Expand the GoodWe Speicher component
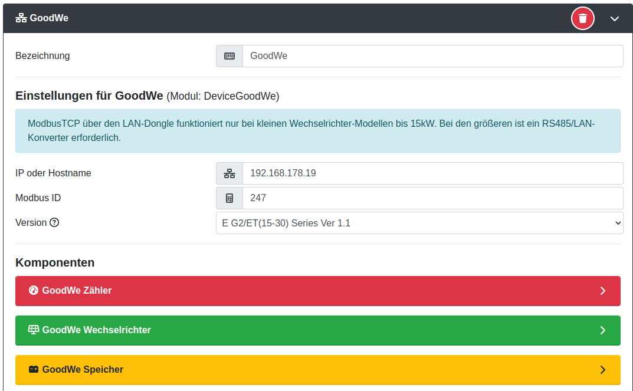Image resolution: width=633 pixels, height=391 pixels. click(318, 370)
